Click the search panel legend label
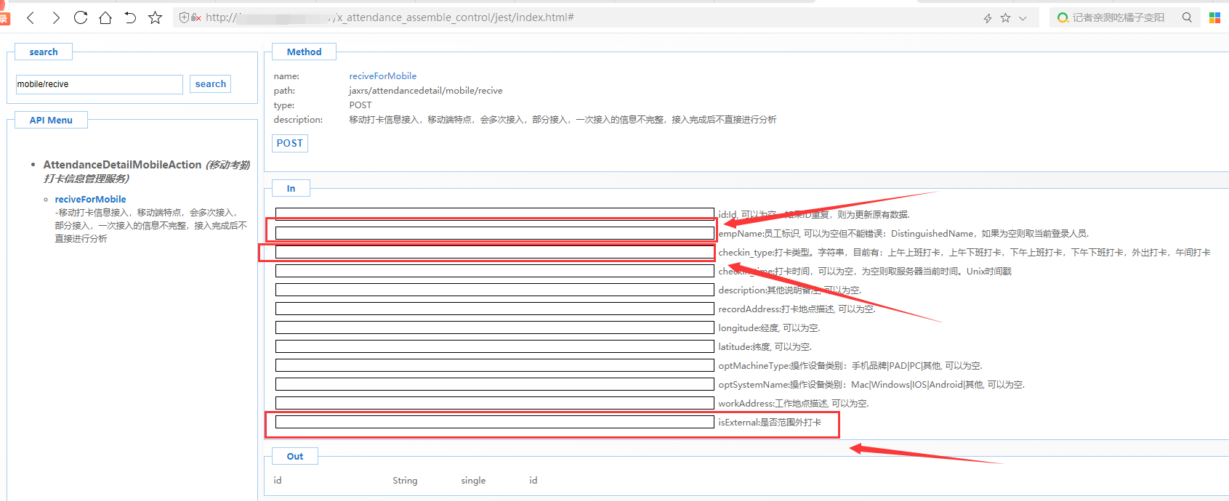Viewport: 1229px width, 501px height. click(44, 52)
